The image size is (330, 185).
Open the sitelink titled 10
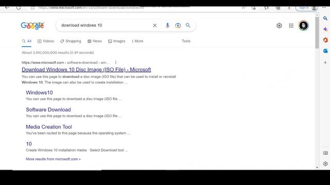(29, 144)
